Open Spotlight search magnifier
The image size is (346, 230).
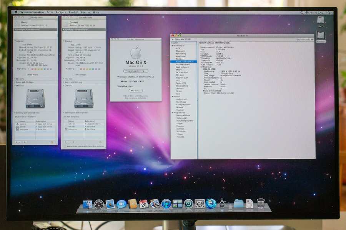point(329,13)
